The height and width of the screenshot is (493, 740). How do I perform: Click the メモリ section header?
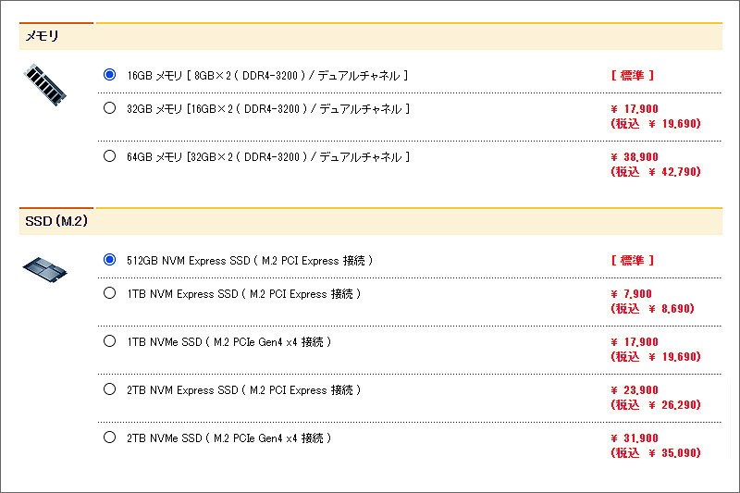[371, 36]
